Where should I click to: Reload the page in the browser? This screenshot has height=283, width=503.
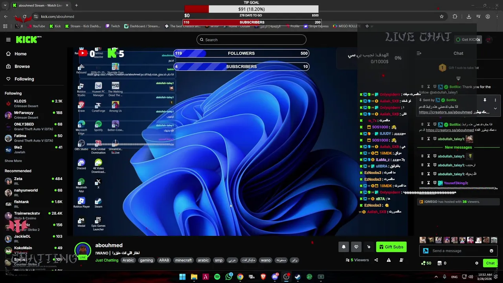(24, 17)
